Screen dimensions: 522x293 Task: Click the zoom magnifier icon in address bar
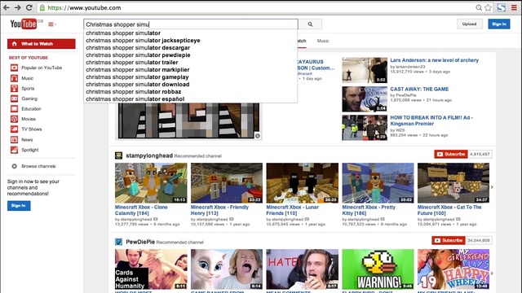coord(479,7)
